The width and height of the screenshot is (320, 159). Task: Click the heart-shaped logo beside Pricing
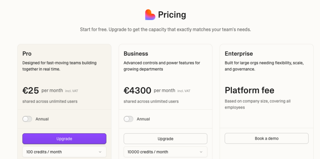click(x=150, y=15)
